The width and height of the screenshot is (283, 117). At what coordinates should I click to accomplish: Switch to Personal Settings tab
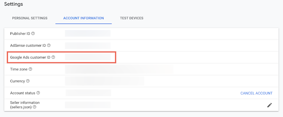click(30, 18)
